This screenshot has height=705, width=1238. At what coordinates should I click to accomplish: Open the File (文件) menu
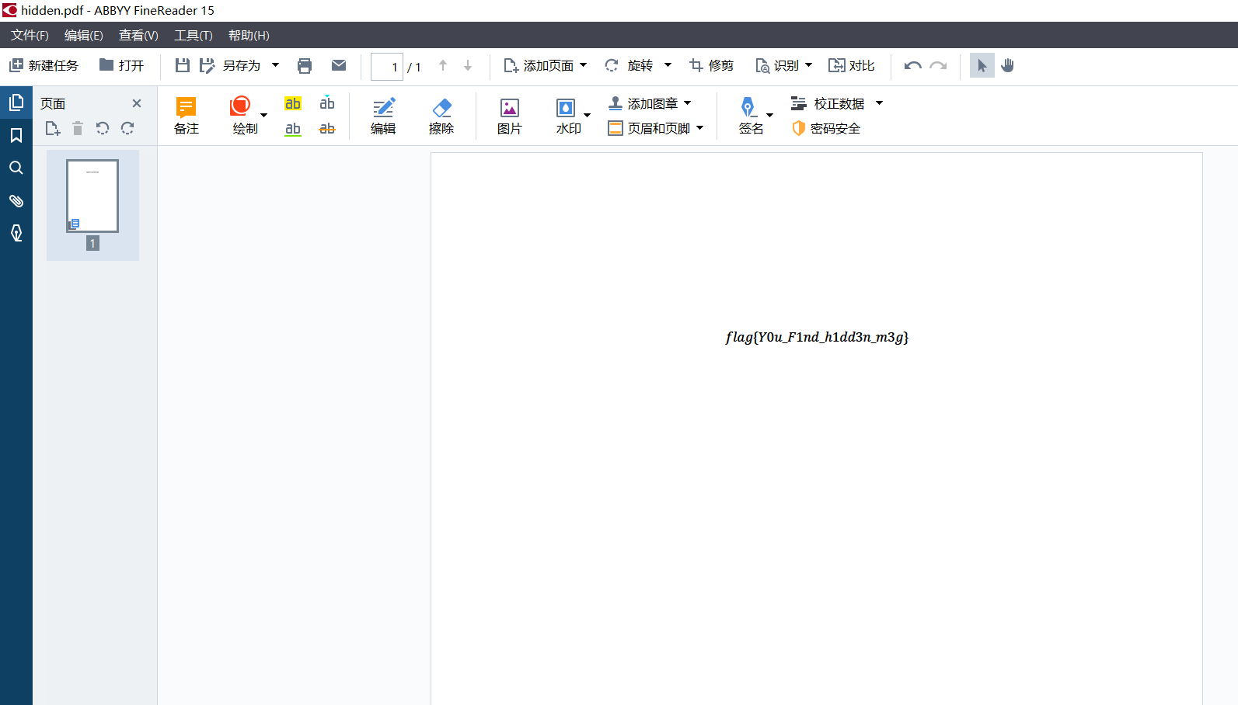(x=30, y=36)
